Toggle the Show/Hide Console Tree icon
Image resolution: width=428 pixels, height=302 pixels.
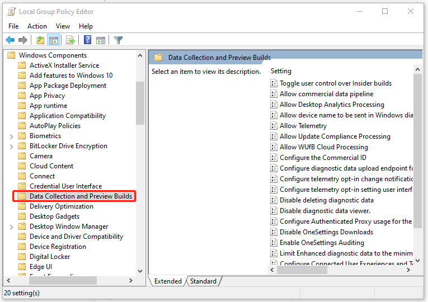[54, 40]
